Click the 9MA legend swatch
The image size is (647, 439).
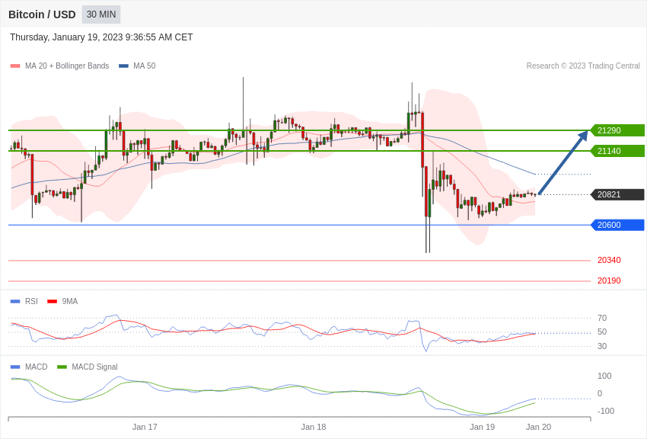coord(53,302)
